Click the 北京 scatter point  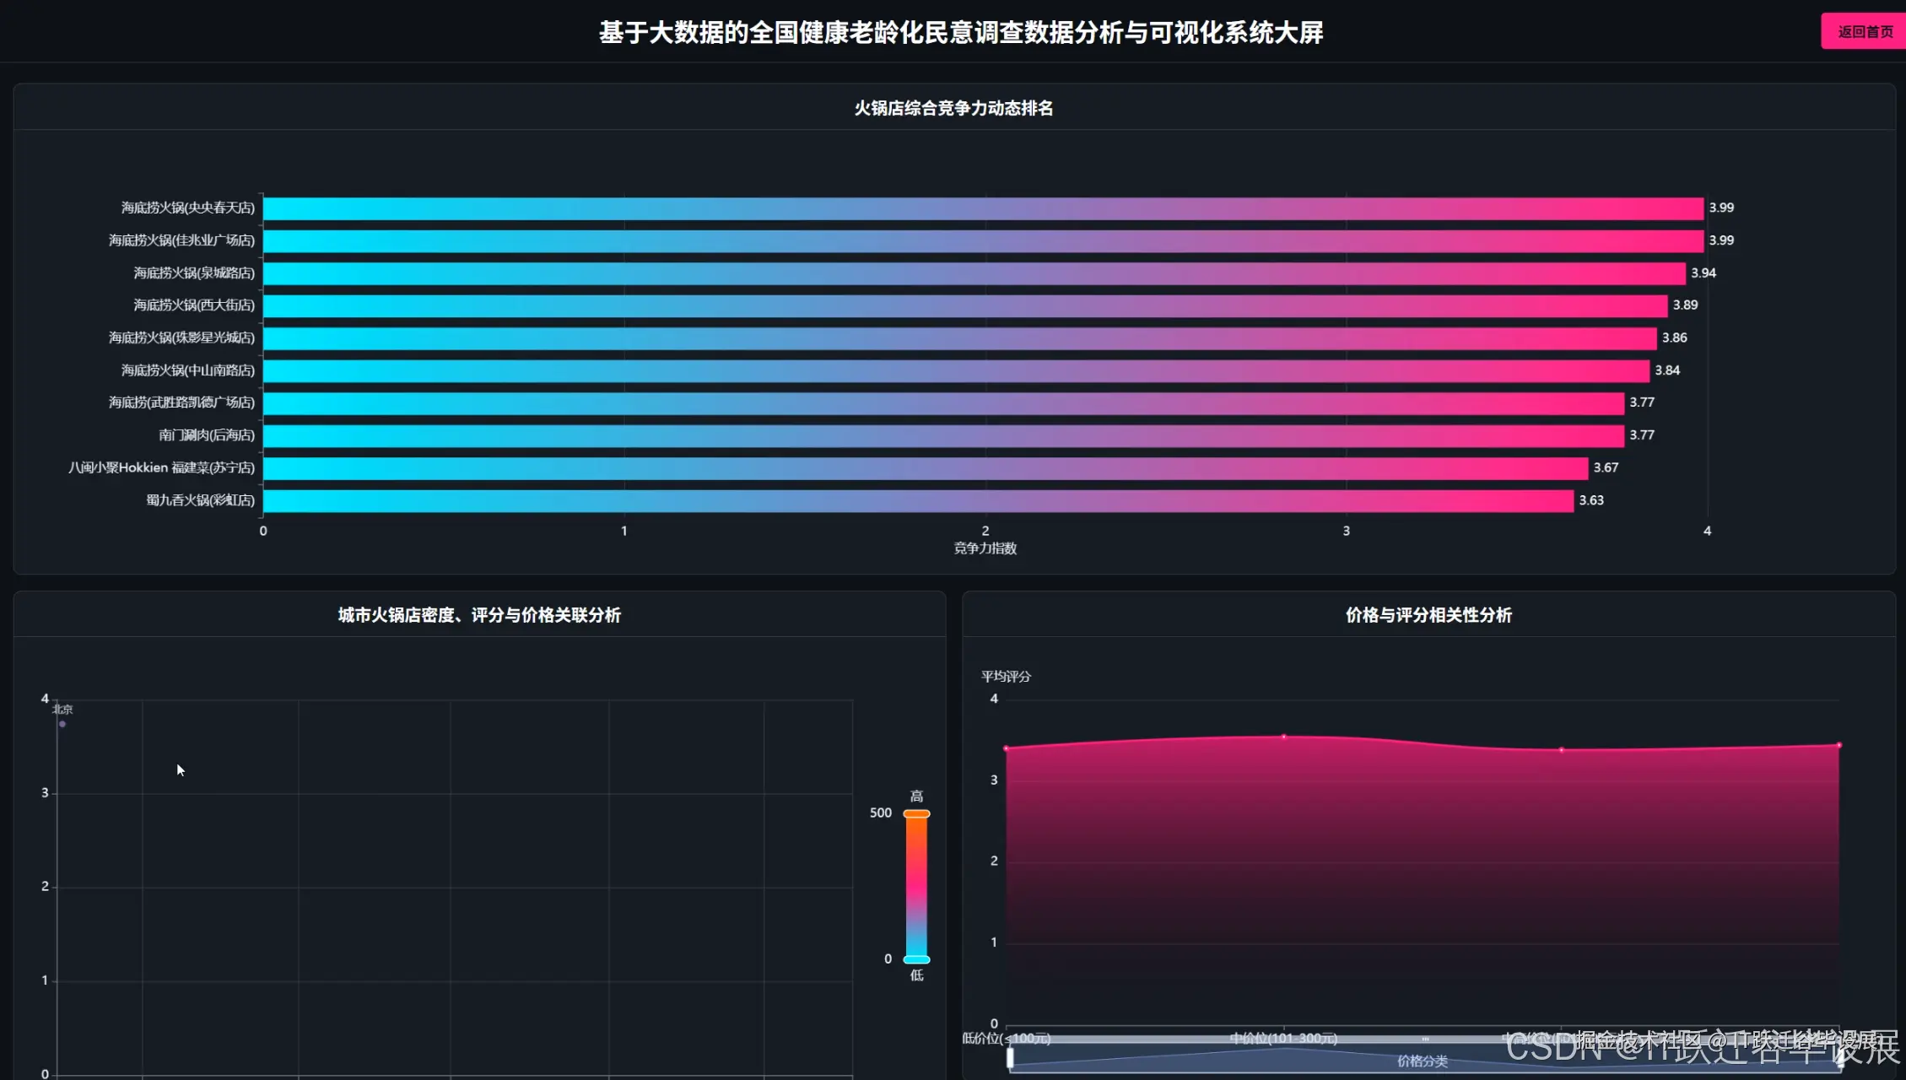click(x=62, y=724)
